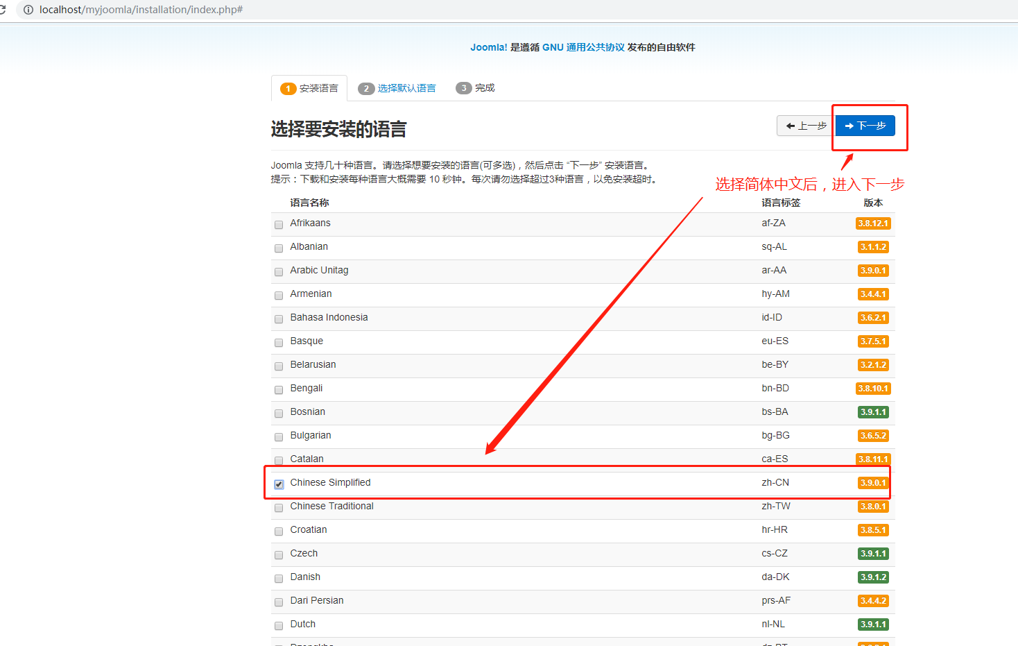This screenshot has width=1018, height=646.
Task: Check the Chinese Traditional checkbox
Action: click(279, 508)
